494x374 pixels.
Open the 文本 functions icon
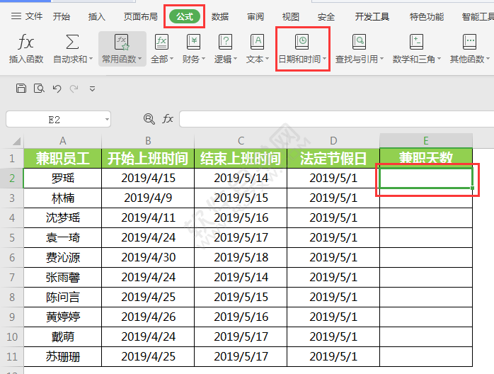pyautogui.click(x=257, y=42)
